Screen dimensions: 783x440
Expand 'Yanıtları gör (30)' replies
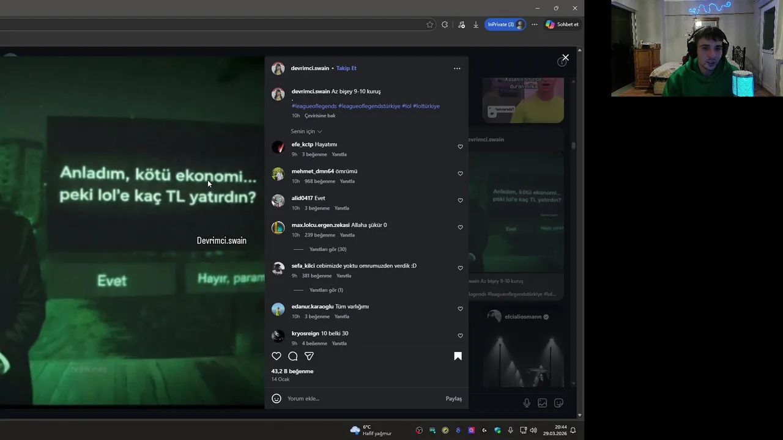[328, 249]
